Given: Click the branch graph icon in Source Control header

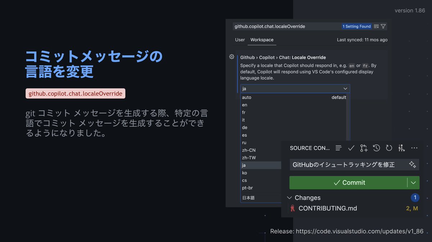Looking at the screenshot, I should pyautogui.click(x=401, y=148).
